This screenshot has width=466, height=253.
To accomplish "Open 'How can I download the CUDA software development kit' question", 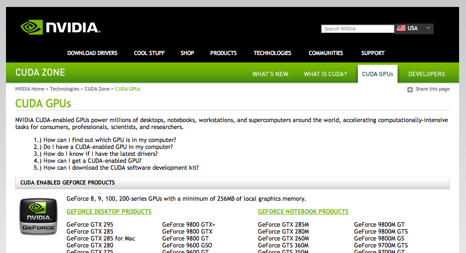I will point(121,168).
